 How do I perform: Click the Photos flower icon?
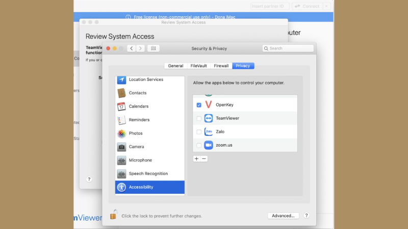121,133
